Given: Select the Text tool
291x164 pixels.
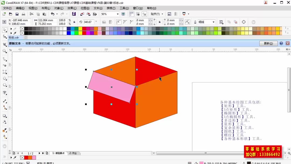Looking at the screenshot, I should click(x=5, y=93).
